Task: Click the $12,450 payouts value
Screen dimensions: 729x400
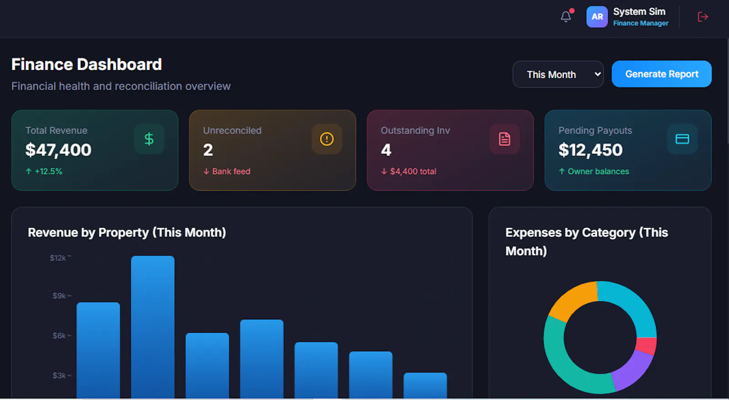Action: [590, 150]
